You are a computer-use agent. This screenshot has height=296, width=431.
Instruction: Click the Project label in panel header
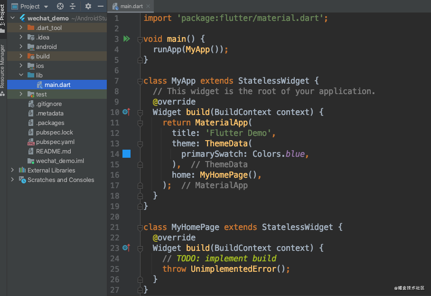click(x=30, y=6)
